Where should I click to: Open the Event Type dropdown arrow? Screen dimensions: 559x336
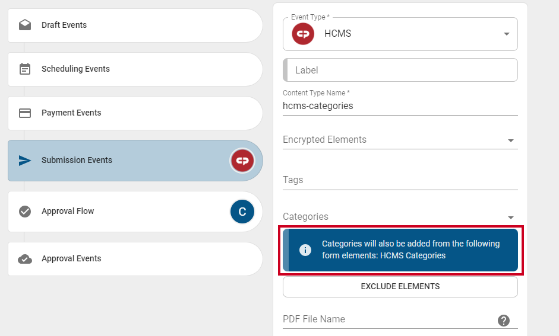click(x=506, y=34)
